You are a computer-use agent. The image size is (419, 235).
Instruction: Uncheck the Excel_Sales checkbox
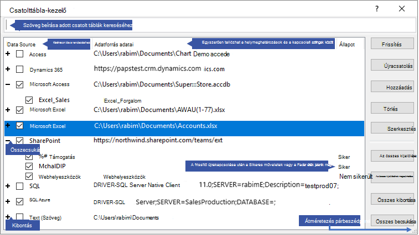pyautogui.click(x=29, y=100)
